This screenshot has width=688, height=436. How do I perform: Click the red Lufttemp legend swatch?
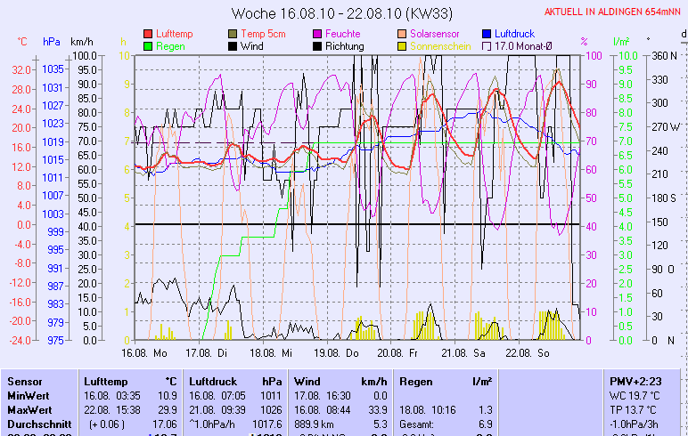pos(148,34)
